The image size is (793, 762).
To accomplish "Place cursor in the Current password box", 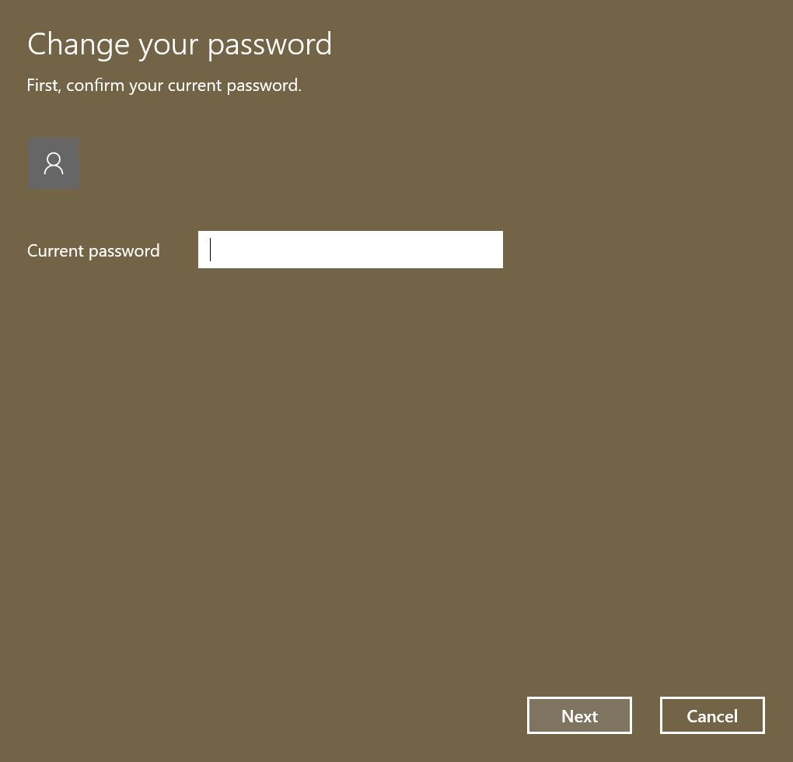I will click(350, 250).
